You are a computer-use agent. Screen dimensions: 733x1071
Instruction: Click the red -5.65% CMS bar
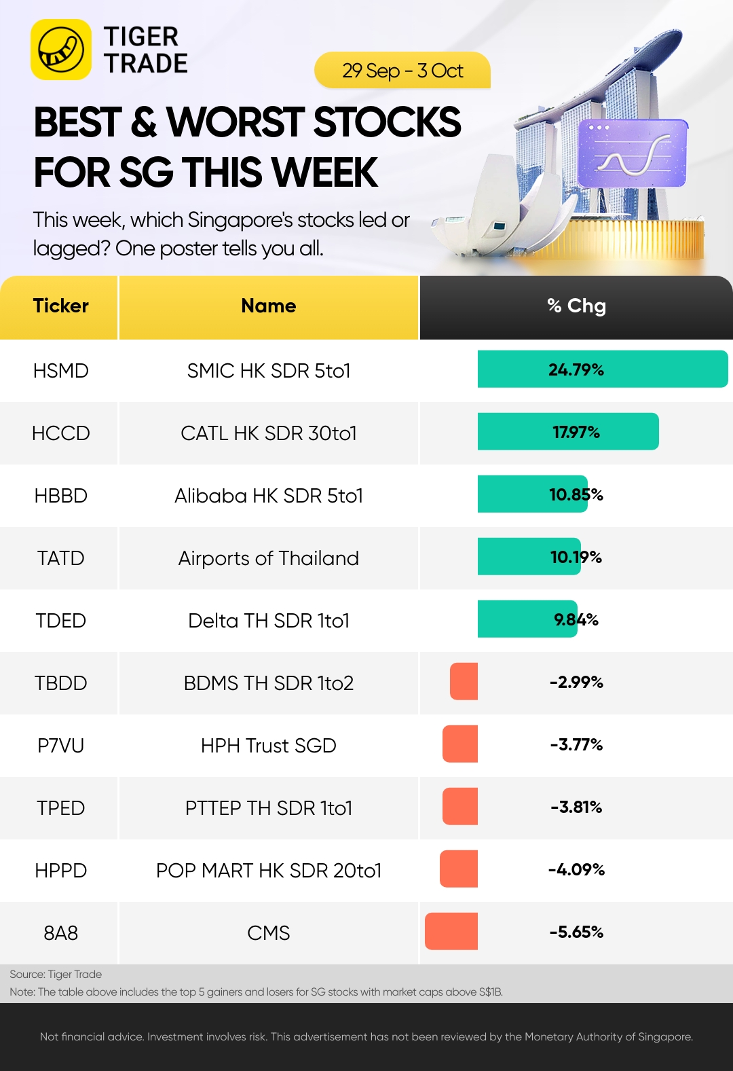[451, 931]
